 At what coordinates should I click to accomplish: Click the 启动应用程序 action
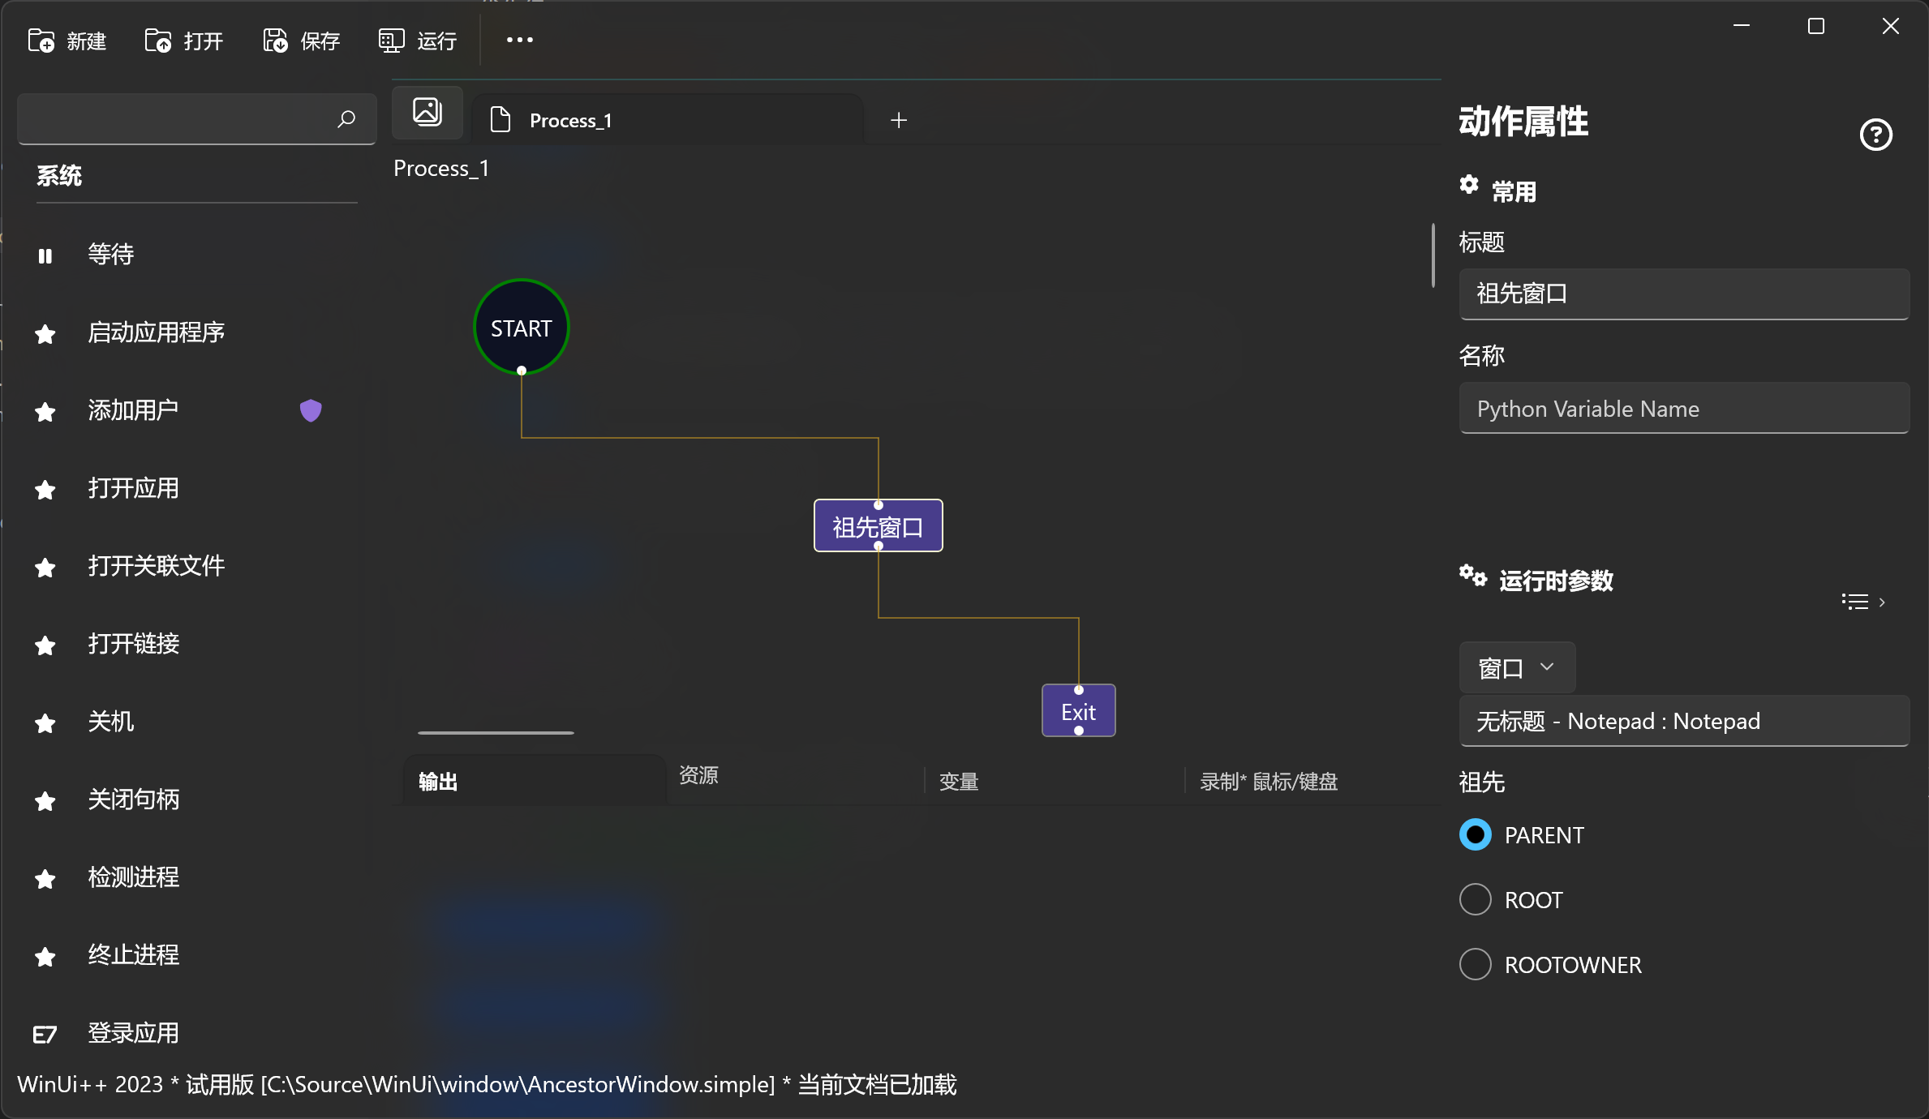[156, 332]
